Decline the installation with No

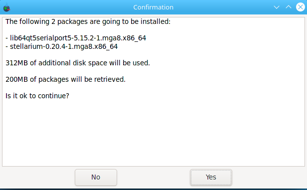pyautogui.click(x=96, y=177)
